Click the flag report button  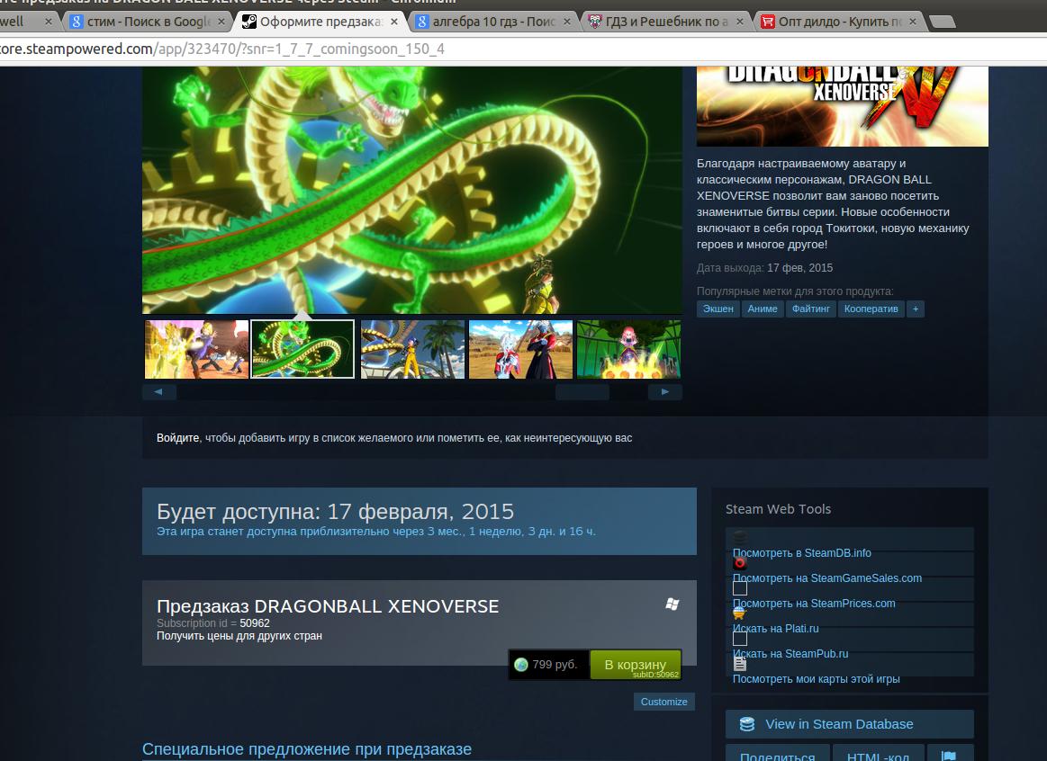pyautogui.click(x=949, y=756)
